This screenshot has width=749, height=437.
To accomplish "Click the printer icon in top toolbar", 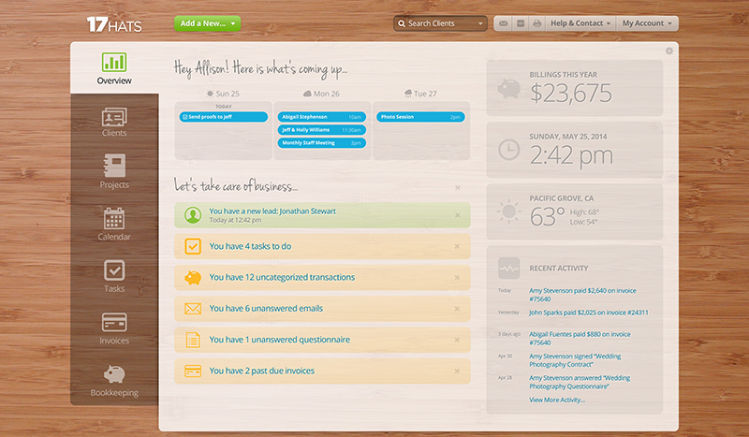I will (x=537, y=23).
